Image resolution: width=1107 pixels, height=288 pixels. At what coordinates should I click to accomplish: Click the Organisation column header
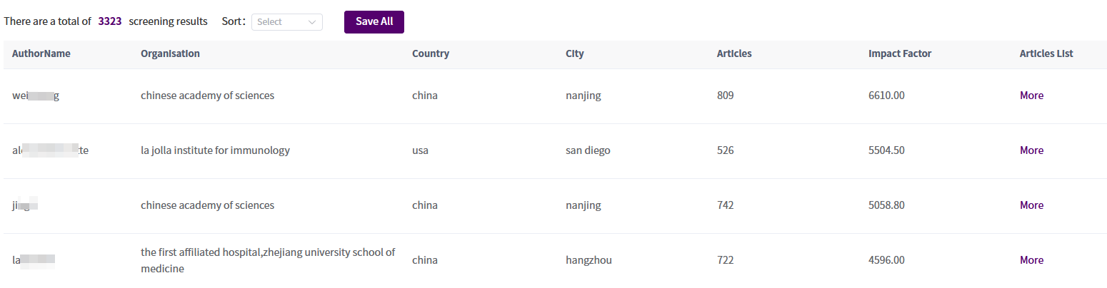pos(170,53)
